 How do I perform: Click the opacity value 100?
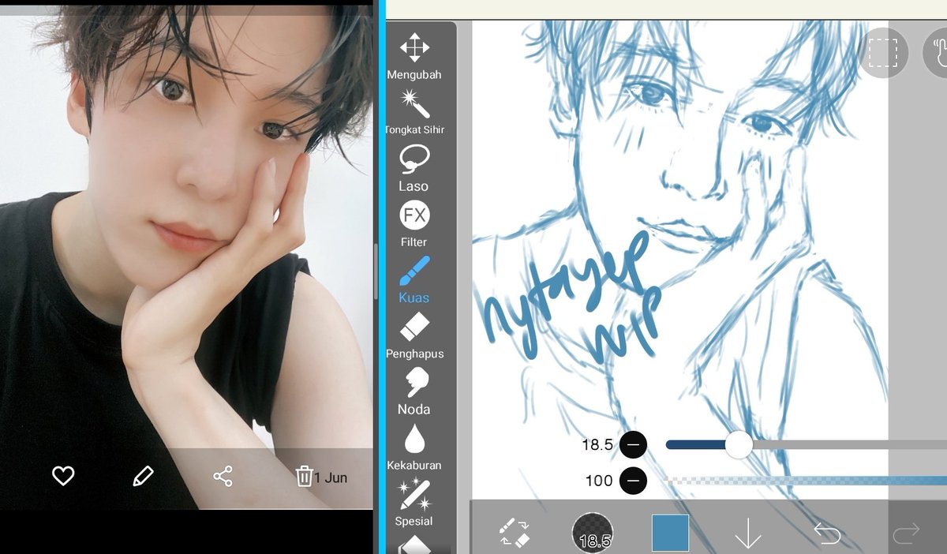pos(599,481)
